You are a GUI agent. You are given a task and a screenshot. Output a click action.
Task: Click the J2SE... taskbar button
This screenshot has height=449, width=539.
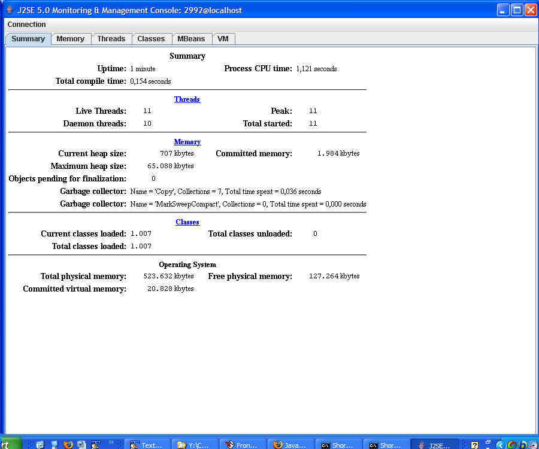[435, 445]
